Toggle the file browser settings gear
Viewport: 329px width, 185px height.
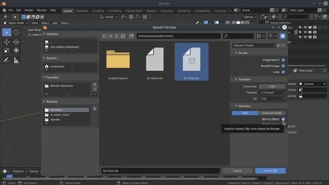[x=283, y=36]
